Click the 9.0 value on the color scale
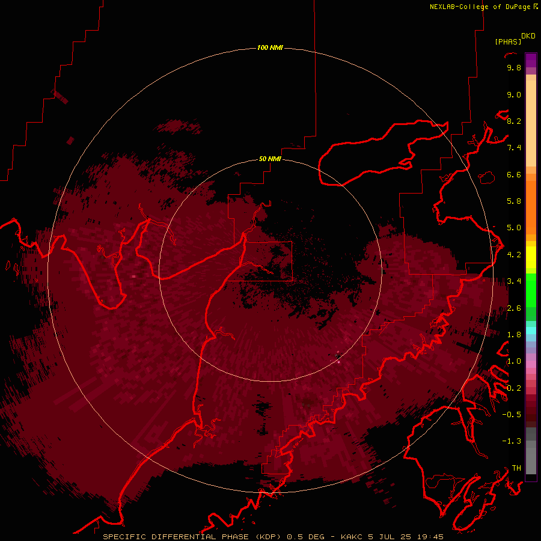The image size is (541, 541). (x=514, y=94)
